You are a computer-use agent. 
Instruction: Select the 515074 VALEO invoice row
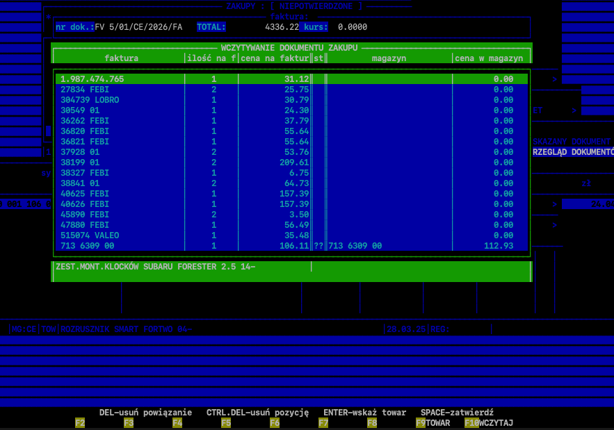(x=89, y=235)
